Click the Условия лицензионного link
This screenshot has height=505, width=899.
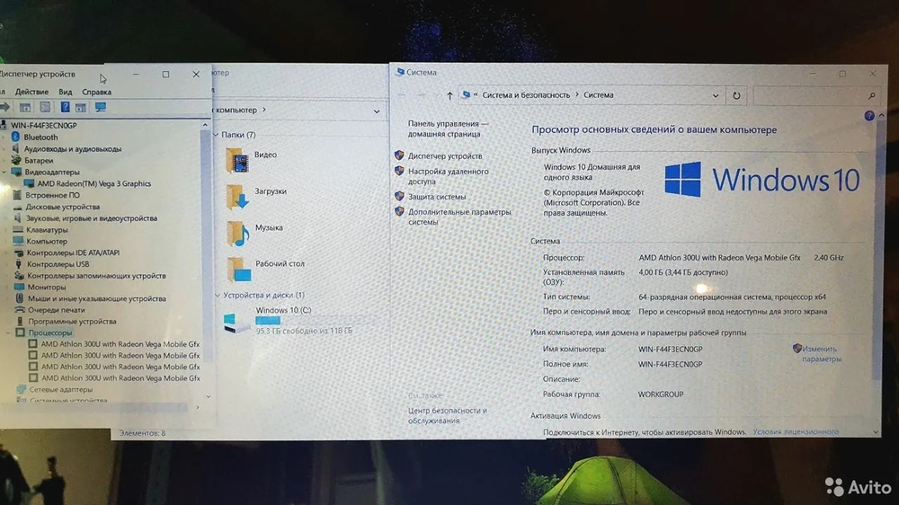pos(796,431)
